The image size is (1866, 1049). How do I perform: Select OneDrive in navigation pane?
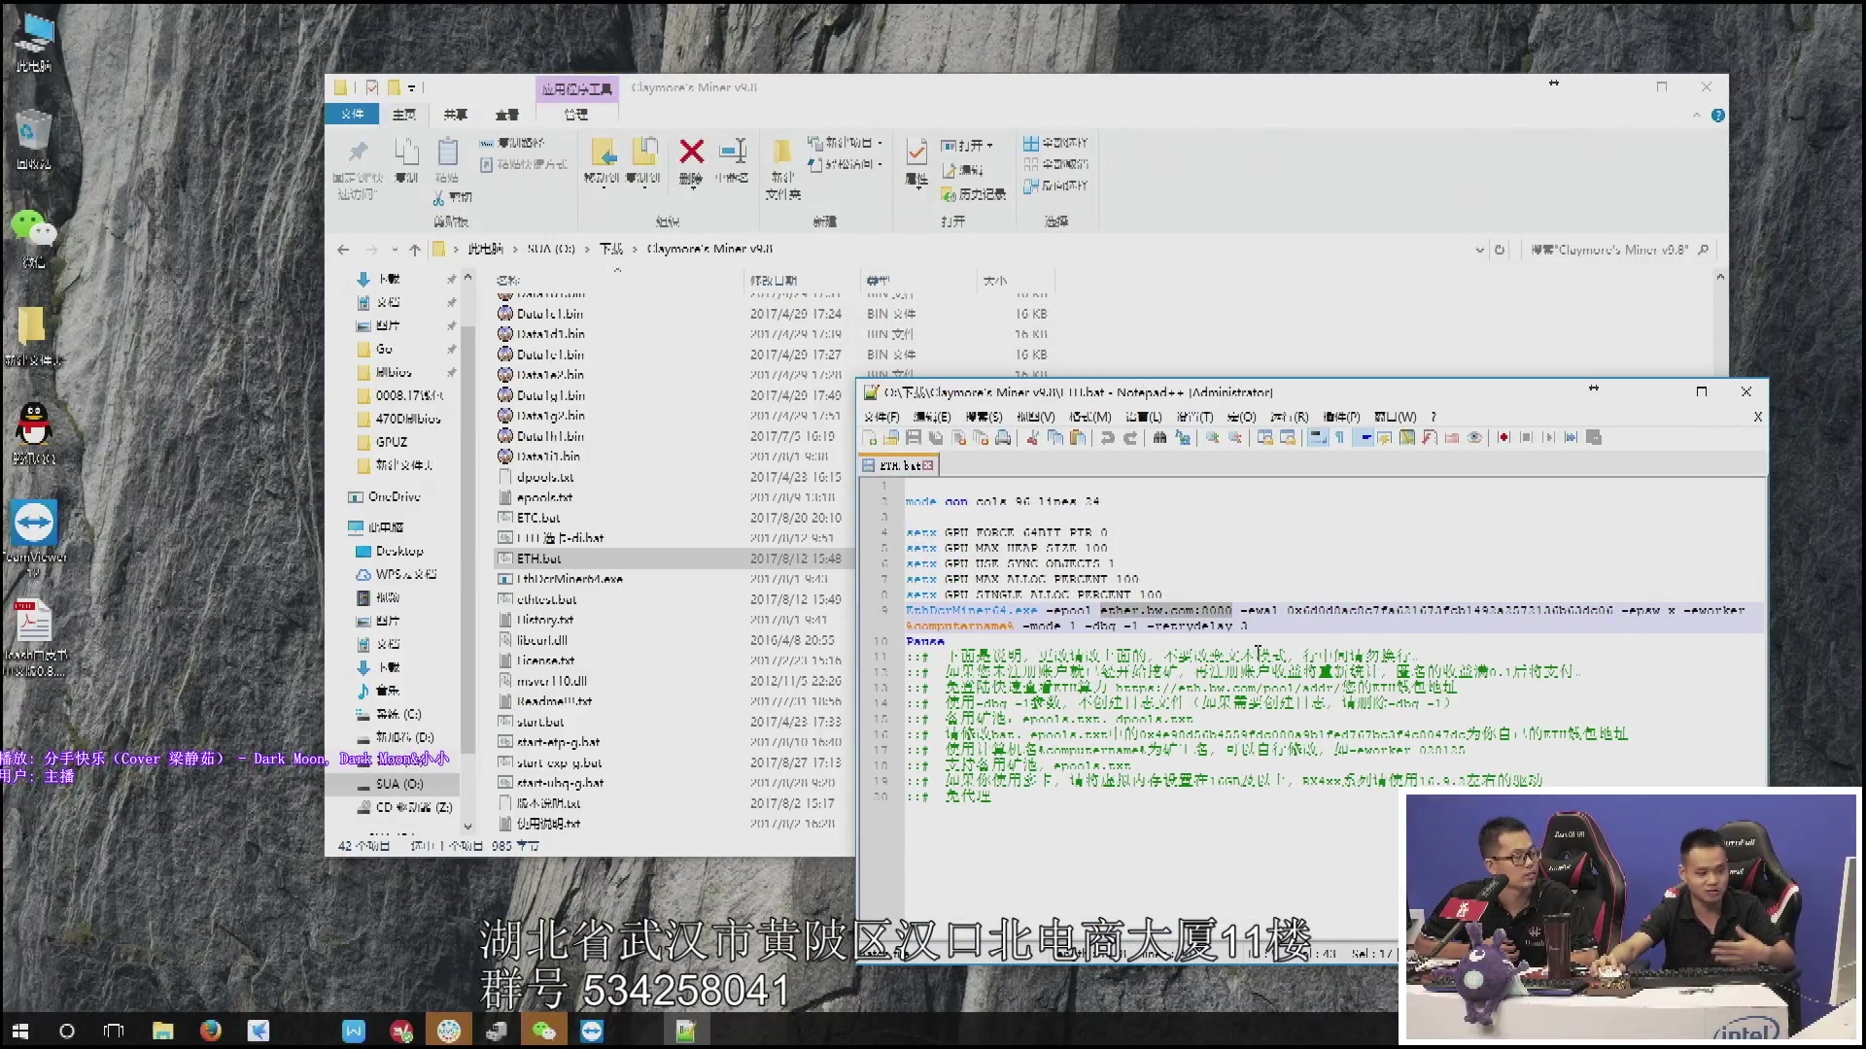click(394, 497)
